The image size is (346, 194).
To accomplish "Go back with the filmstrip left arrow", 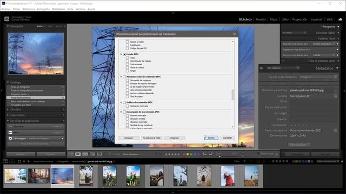I will point(24,161).
